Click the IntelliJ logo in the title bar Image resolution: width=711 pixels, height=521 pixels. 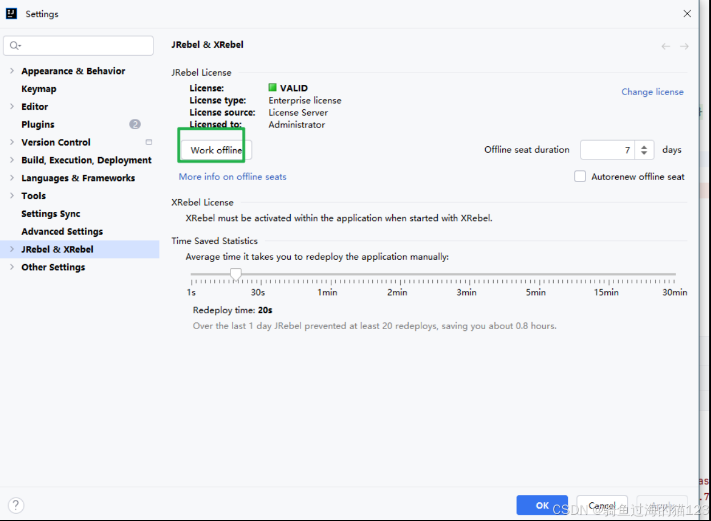[x=11, y=14]
